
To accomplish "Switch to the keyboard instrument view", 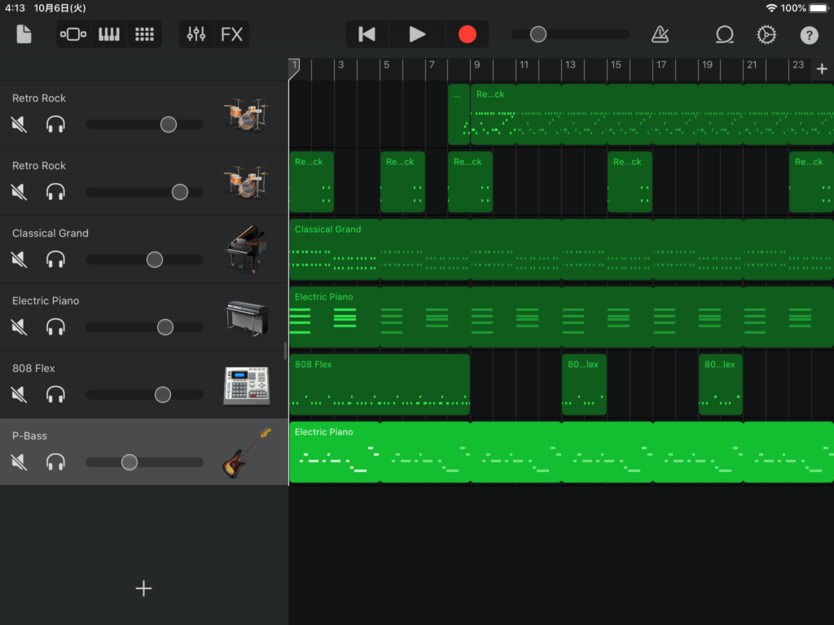I will 108,34.
